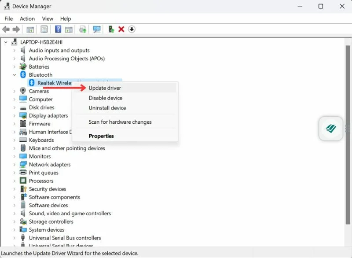Click the black down-arrow circle toolbar icon

point(132,29)
